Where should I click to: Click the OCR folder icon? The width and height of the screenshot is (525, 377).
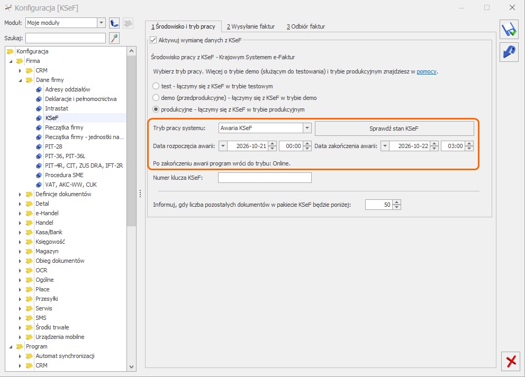coord(30,270)
